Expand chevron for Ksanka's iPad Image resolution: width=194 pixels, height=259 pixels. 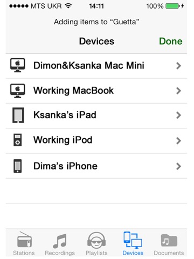(178, 115)
